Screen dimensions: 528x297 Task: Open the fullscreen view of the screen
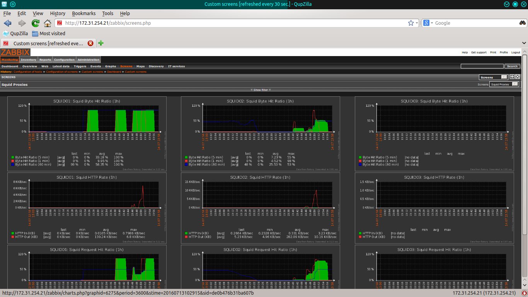point(518,77)
